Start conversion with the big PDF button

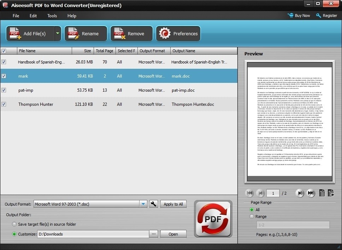point(213,219)
